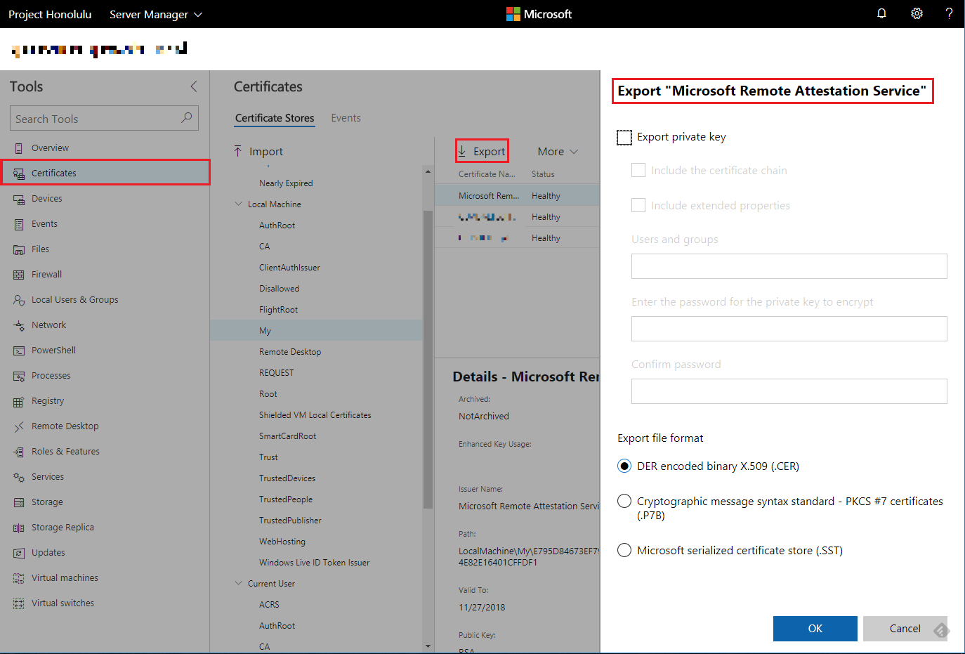
Task: Select DER encoded binary X.509 (.CER)
Action: (x=624, y=466)
